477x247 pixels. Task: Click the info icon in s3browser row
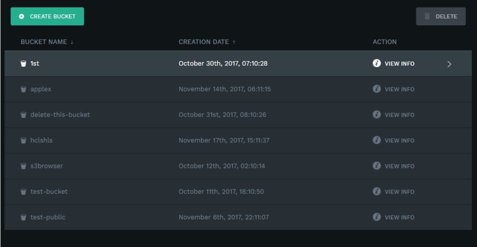[x=376, y=166]
